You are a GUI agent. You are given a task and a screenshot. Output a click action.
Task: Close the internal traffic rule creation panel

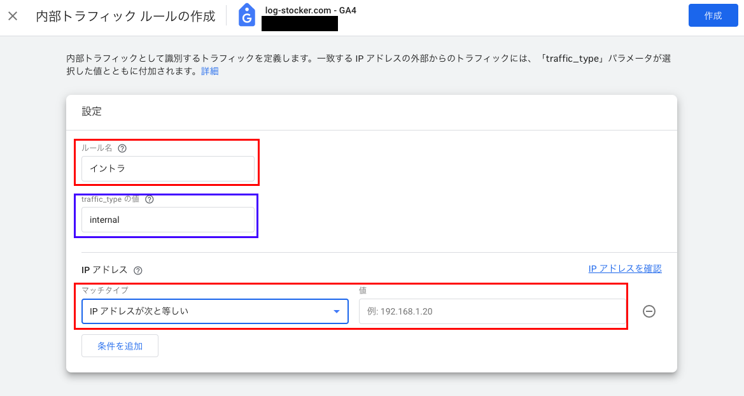tap(13, 16)
